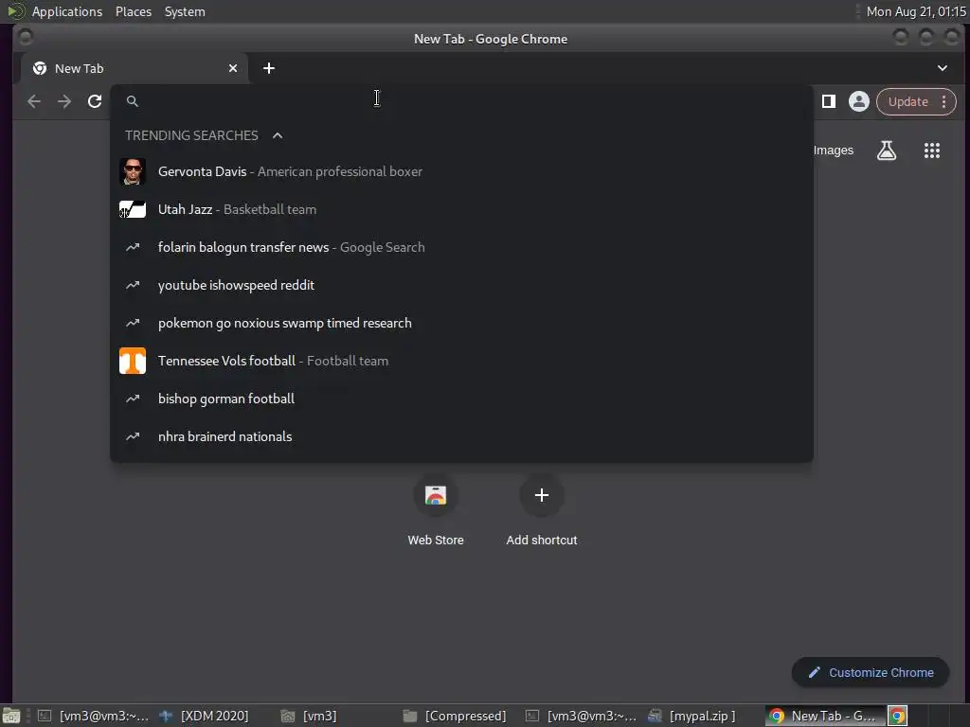Close the New Tab tab
The height and width of the screenshot is (727, 970).
click(233, 68)
